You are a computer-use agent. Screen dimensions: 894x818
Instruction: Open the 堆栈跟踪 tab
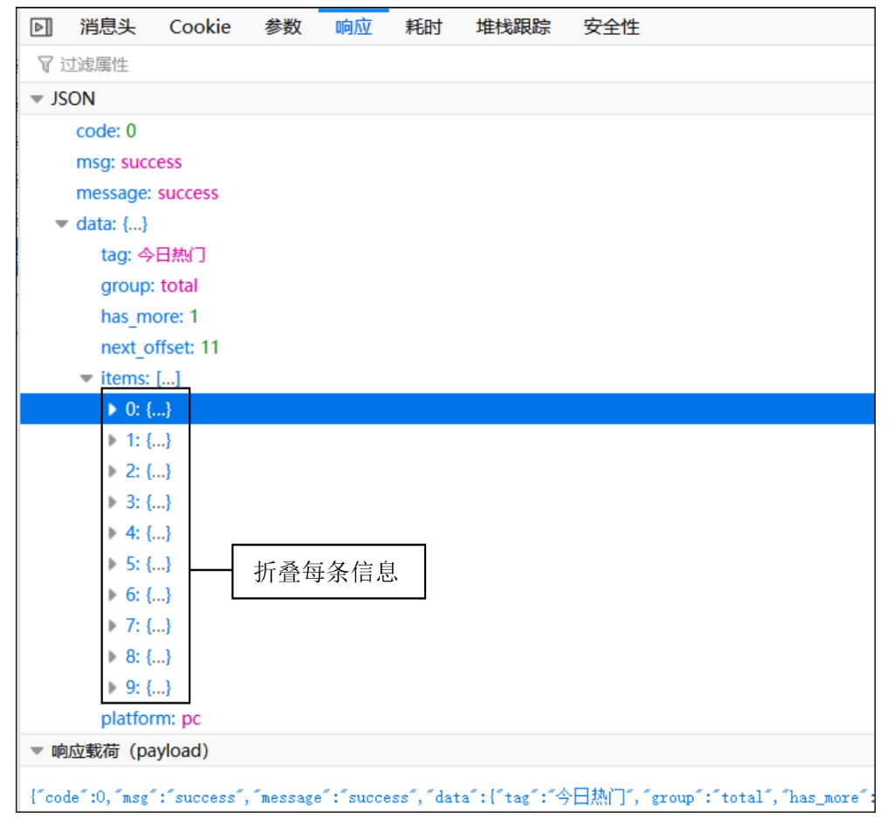click(514, 26)
